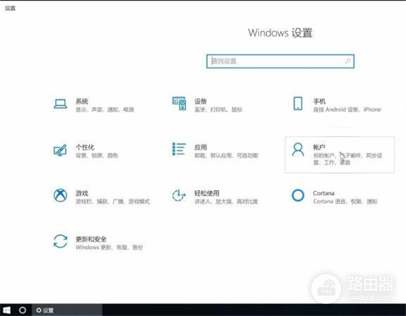Click the 应用 category title
Viewport: 406px width, 316px height.
pyautogui.click(x=201, y=147)
